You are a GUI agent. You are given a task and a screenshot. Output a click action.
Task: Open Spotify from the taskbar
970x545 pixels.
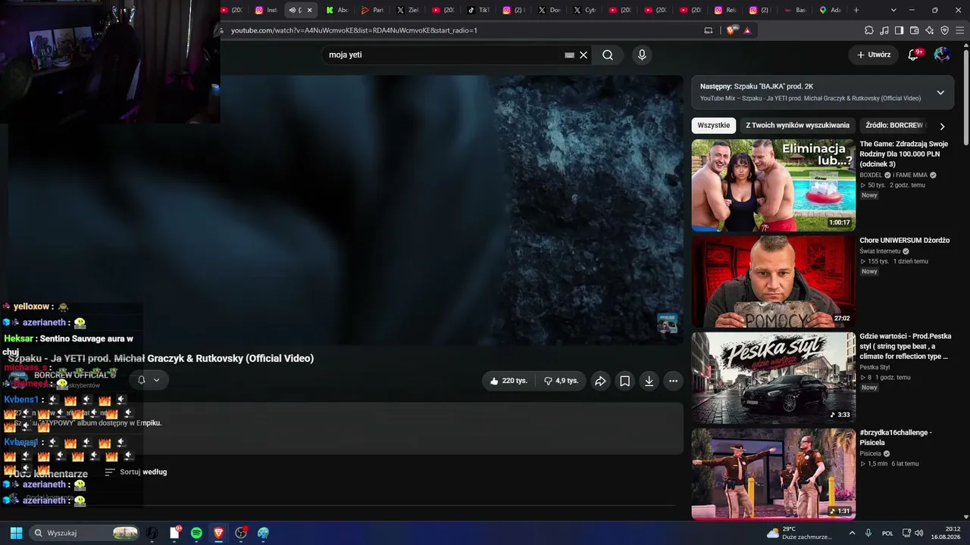click(196, 533)
